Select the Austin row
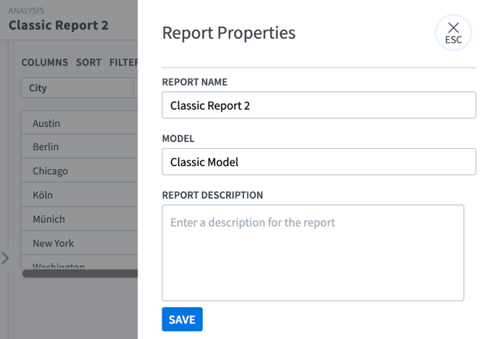Viewport: 484px width, 339px height. (78, 123)
